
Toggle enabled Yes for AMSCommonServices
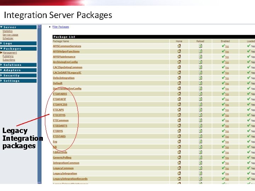227,46
